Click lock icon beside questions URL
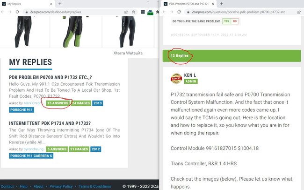The width and height of the screenshot is (304, 190). (188, 12)
